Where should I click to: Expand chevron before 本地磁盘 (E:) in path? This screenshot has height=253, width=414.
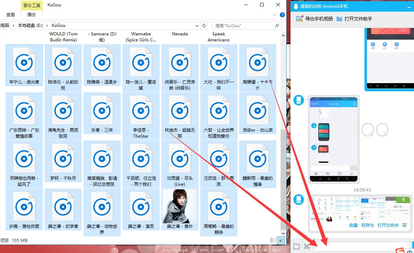pyautogui.click(x=13, y=25)
